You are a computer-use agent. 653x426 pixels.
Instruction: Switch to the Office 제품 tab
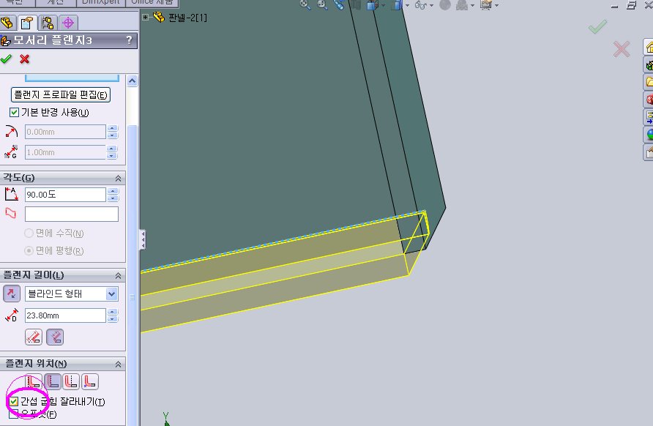152,2
